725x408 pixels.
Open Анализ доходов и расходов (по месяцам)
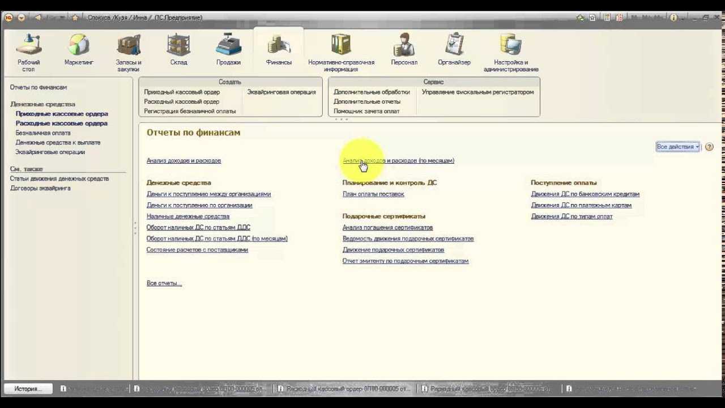coord(398,161)
